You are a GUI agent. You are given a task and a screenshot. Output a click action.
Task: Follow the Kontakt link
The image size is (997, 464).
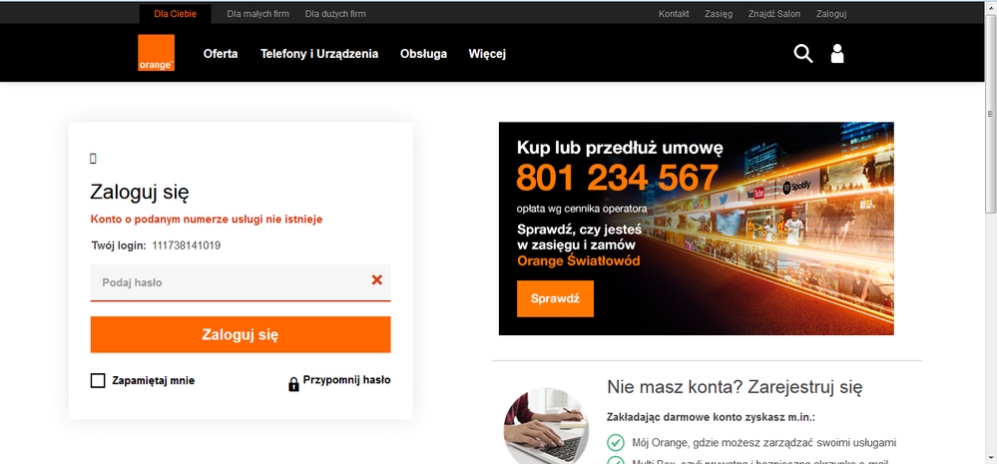(x=674, y=14)
